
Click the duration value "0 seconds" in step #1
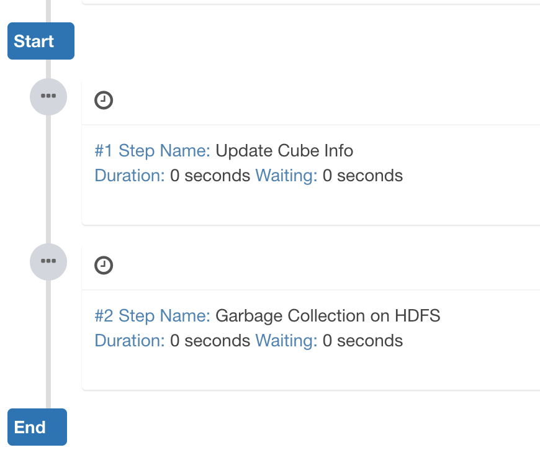click(x=210, y=176)
